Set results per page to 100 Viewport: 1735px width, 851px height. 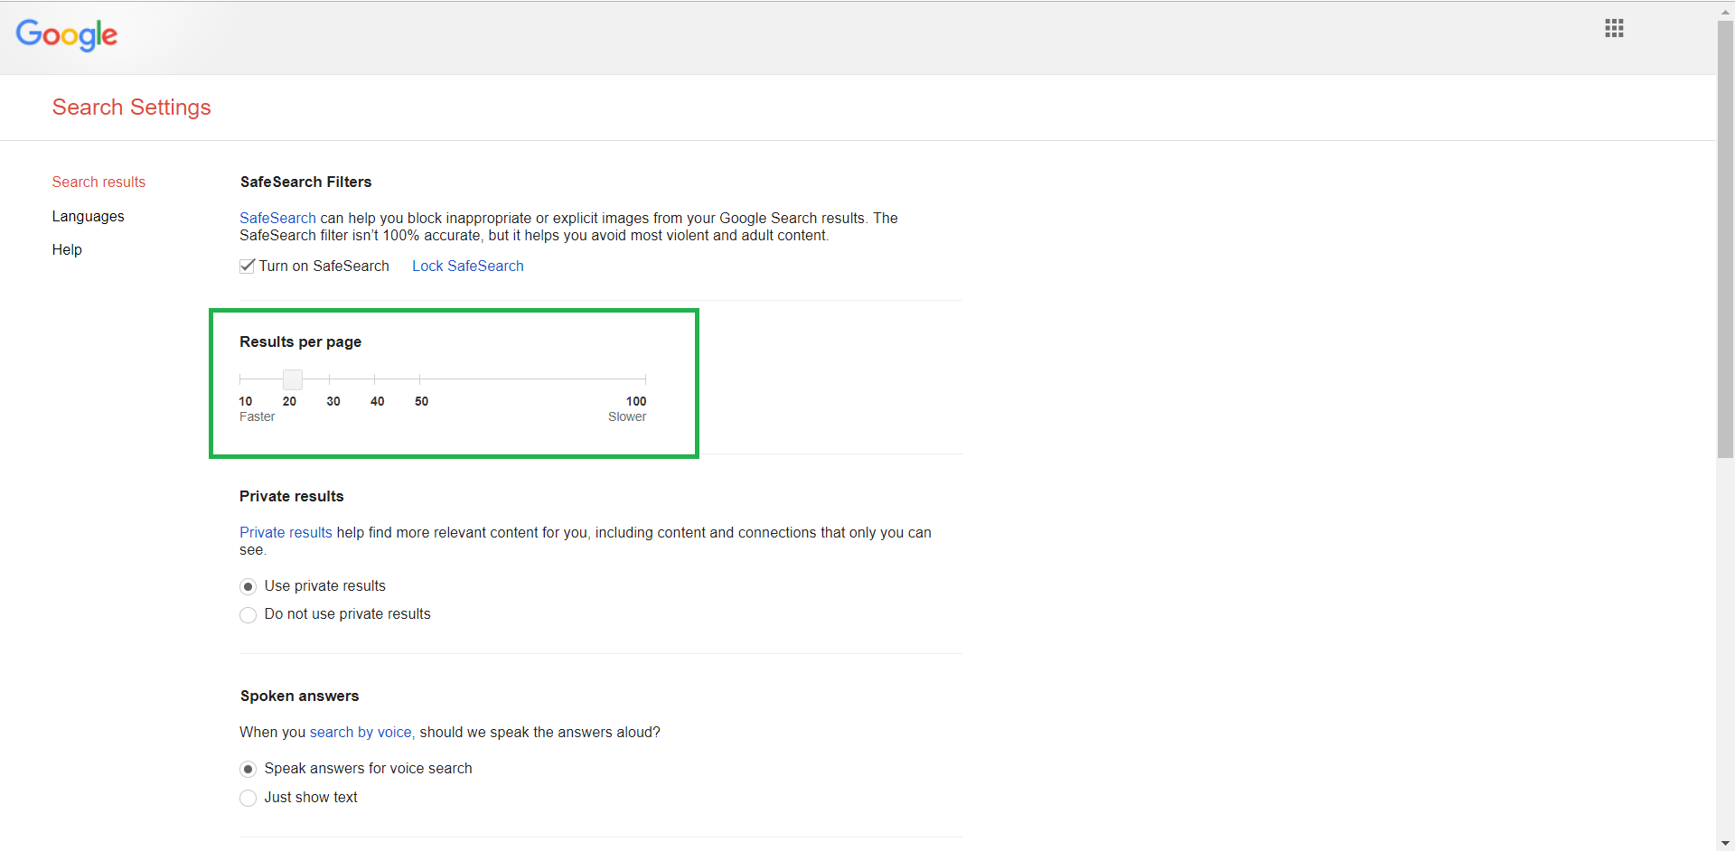click(645, 379)
